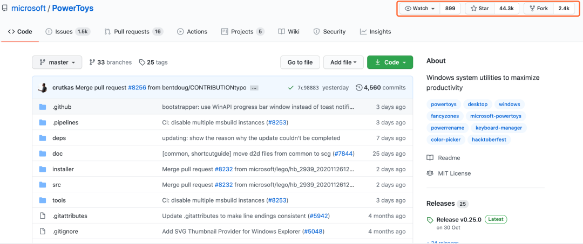Image resolution: width=583 pixels, height=244 pixels.
Task: Open the installer folder
Action: click(x=63, y=169)
